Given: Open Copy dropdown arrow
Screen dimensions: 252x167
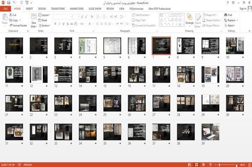Looking at the screenshot, I should pyautogui.click(x=20, y=21).
